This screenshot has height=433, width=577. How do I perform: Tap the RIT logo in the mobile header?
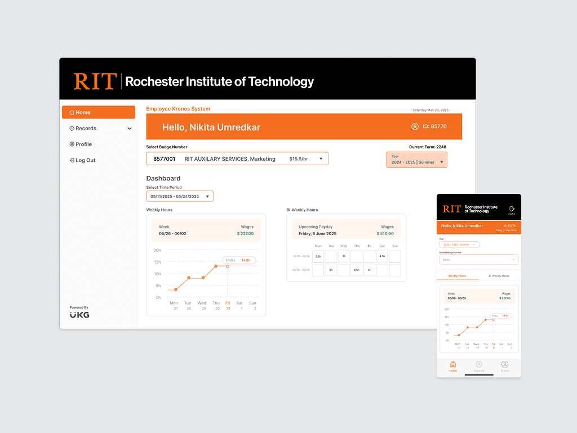pos(451,209)
